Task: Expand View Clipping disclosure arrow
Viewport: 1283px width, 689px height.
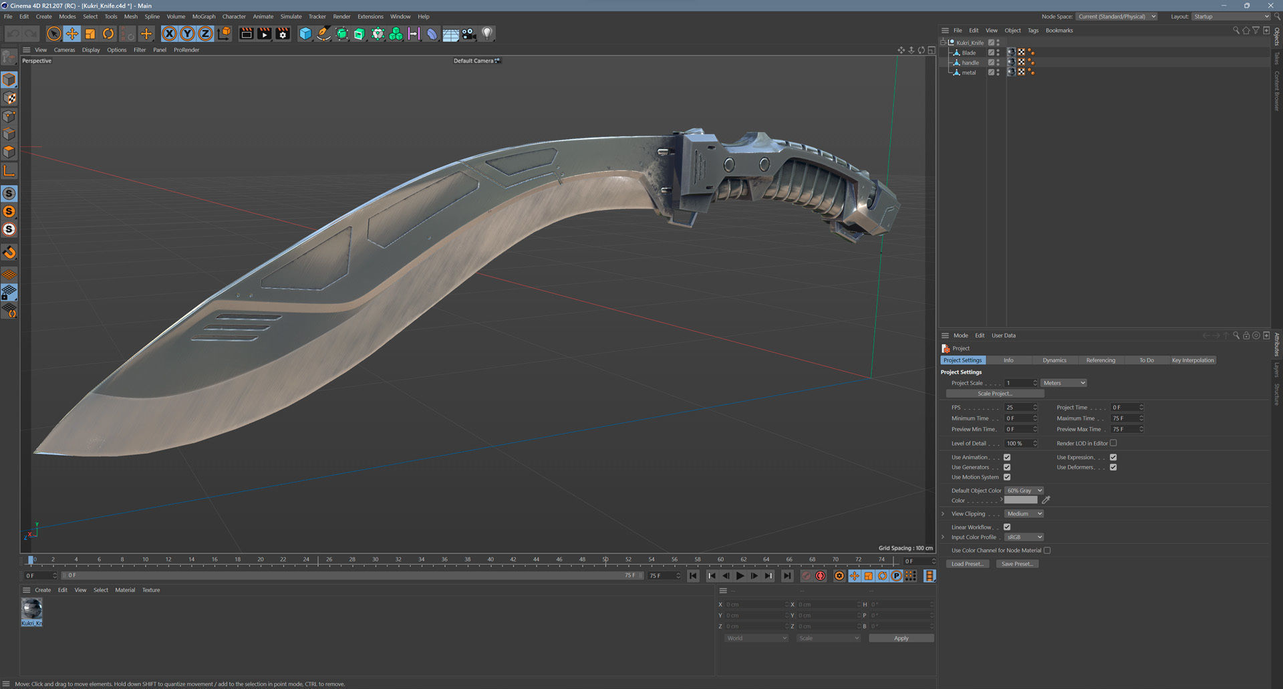Action: (943, 514)
